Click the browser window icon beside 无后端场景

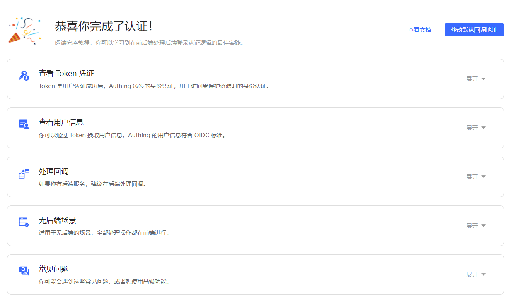24,222
